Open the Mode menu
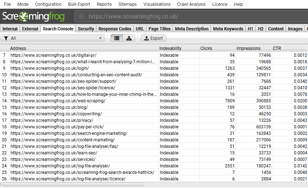This screenshot has width=308, height=188. point(23,4)
